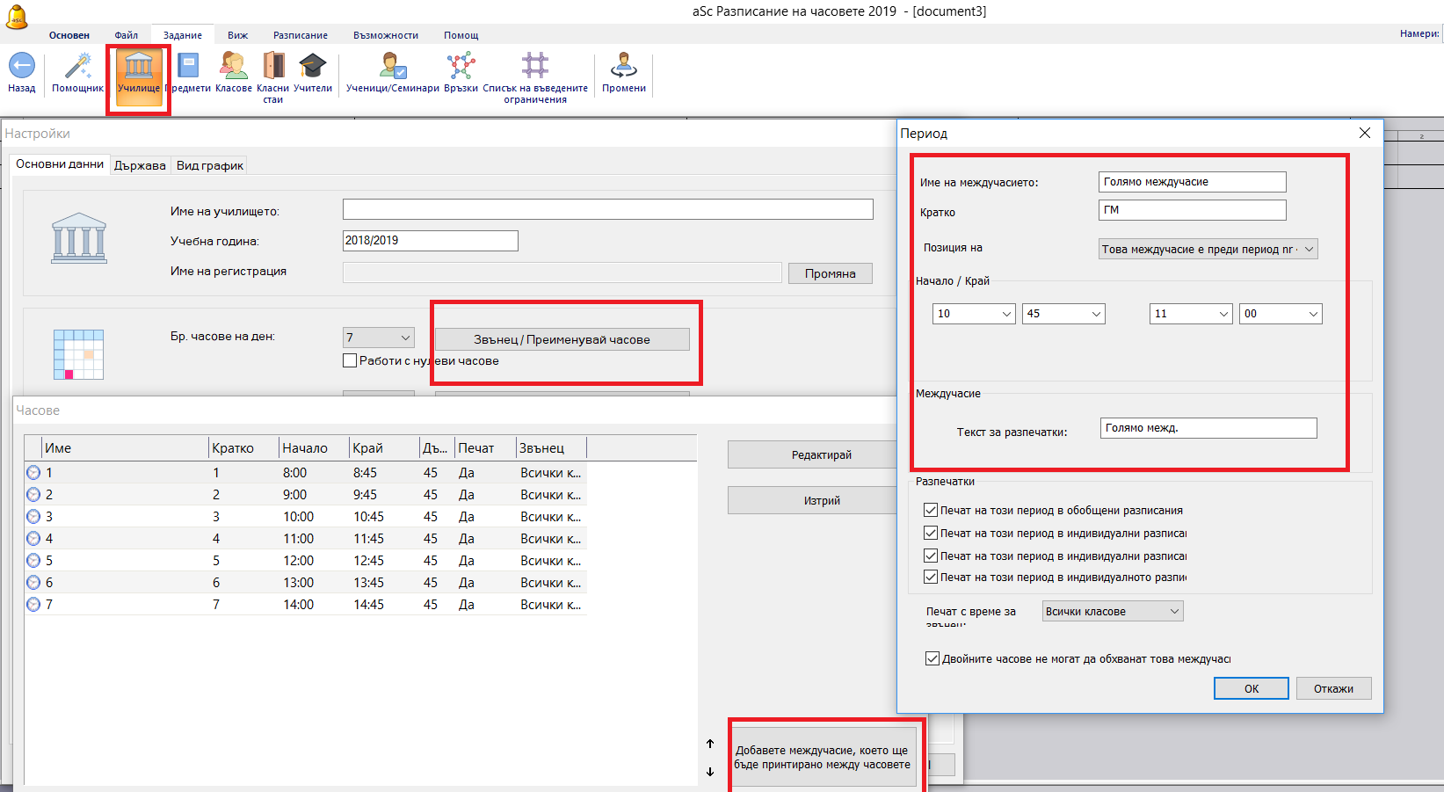This screenshot has height=792, width=1444.
Task: Open the Класни стаи classrooms icon
Action: (x=273, y=67)
